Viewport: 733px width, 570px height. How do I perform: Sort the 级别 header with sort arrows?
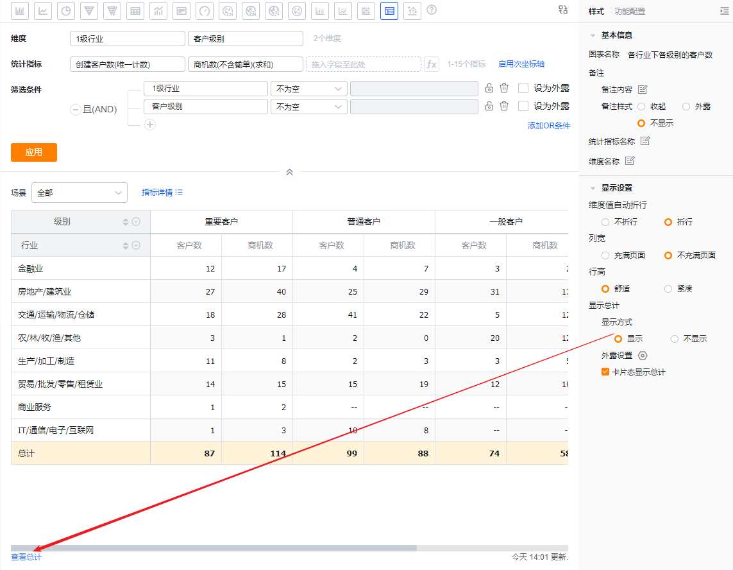125,222
